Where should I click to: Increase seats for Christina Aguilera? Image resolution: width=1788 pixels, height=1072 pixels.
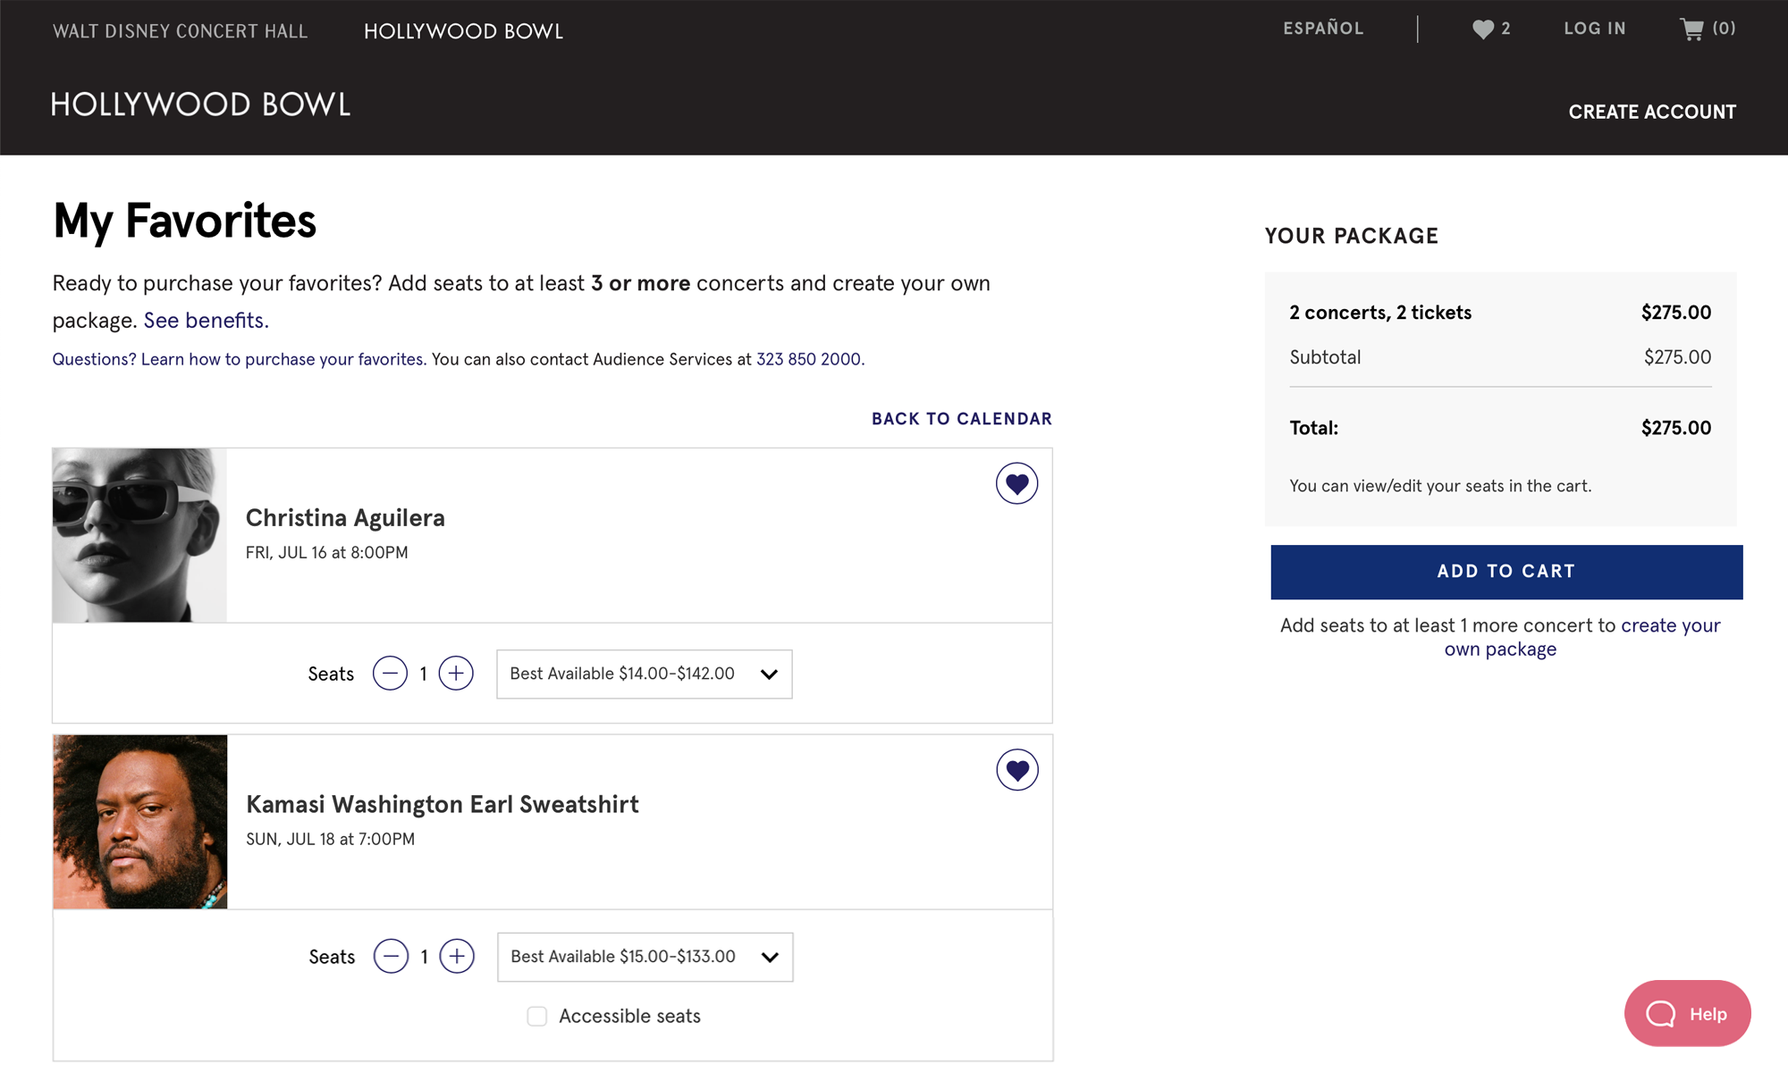456,674
